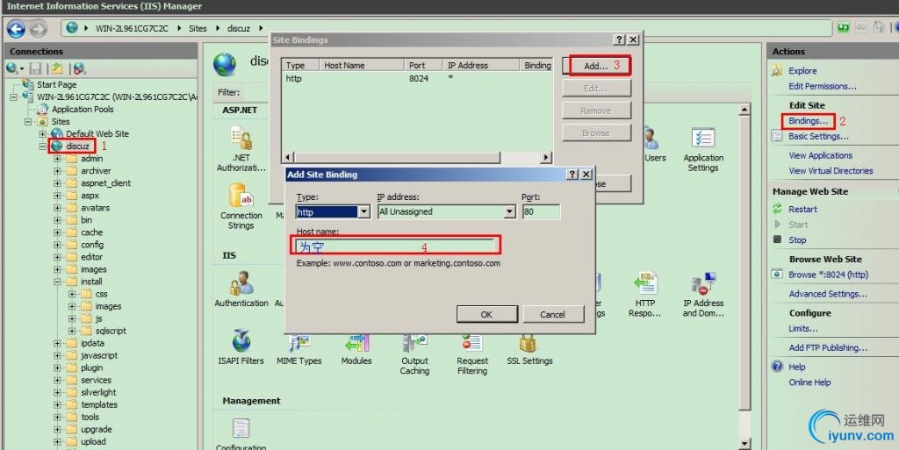Browse *:8024 (http) site

[x=828, y=275]
